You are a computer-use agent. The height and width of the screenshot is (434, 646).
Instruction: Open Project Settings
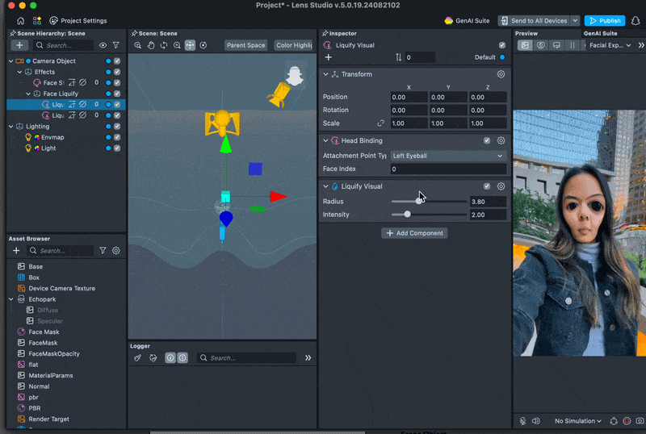point(78,20)
